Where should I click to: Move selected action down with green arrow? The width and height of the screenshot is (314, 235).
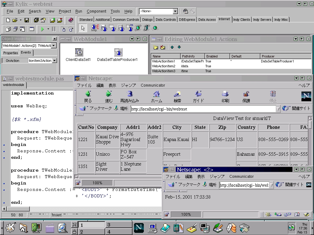tap(179, 47)
